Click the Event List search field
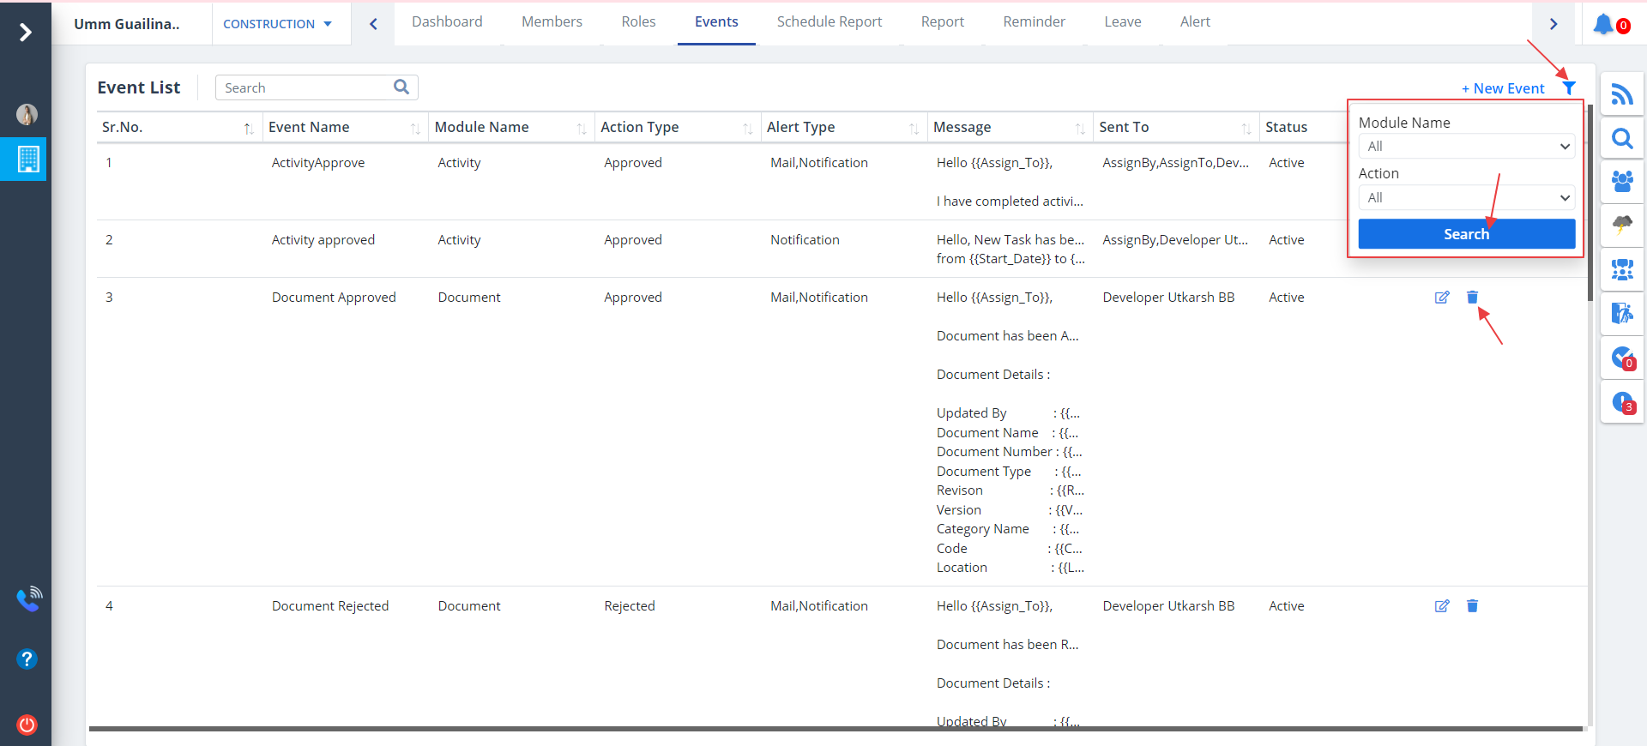 pos(305,87)
